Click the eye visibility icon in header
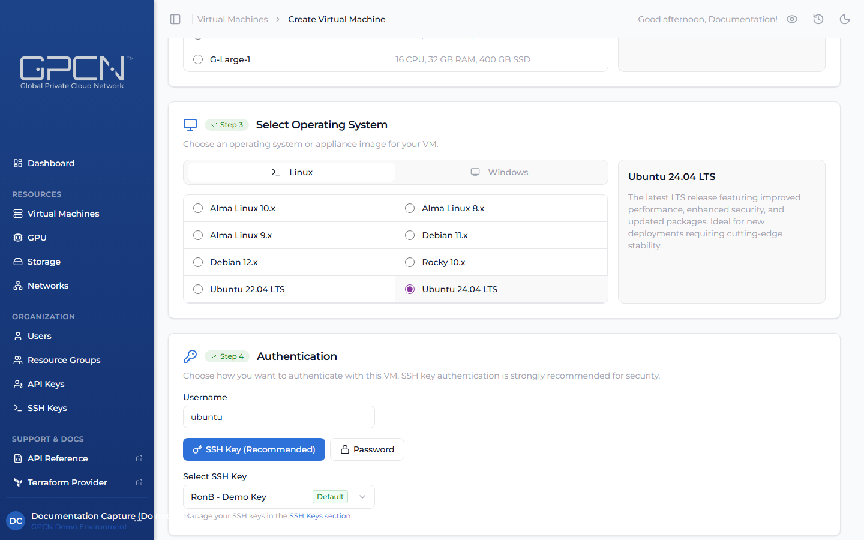Image resolution: width=864 pixels, height=540 pixels. (792, 19)
